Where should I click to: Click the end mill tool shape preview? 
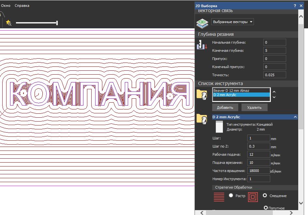[219, 127]
